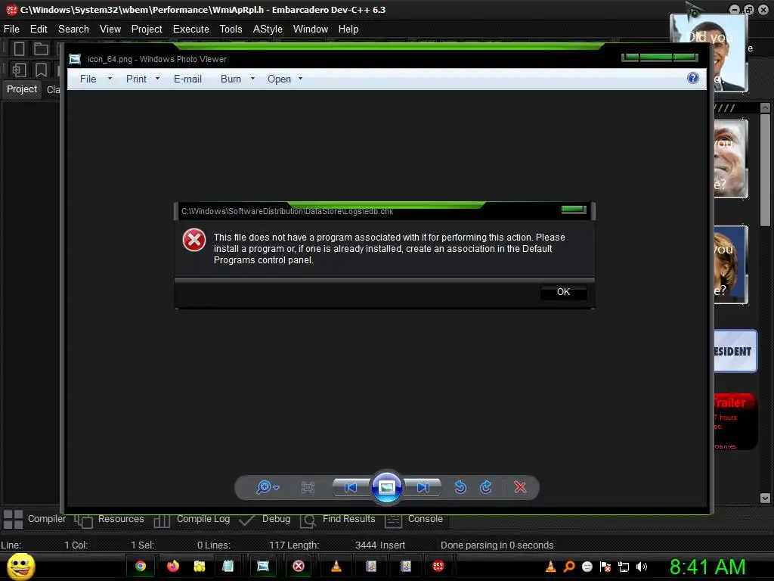Click the red error icon in the dialog
Viewport: 774px width, 581px height.
tap(194, 240)
